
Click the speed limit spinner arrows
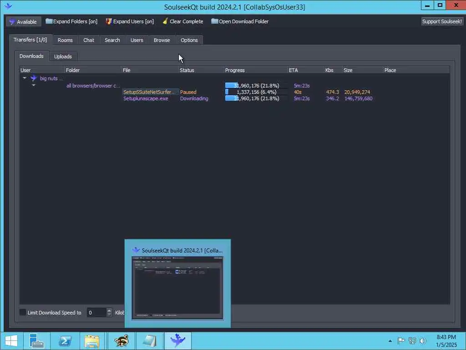[109, 313]
